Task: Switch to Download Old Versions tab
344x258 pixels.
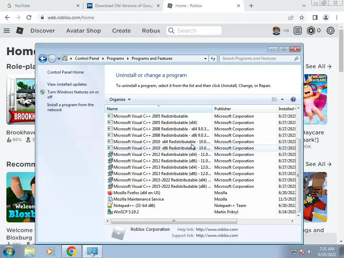Action: pos(123,6)
